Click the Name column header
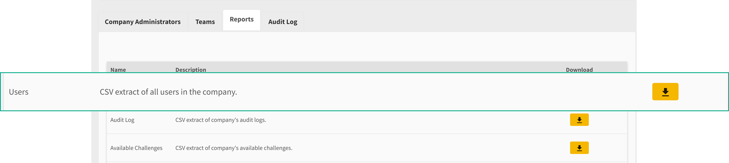This screenshot has height=163, width=729. [x=118, y=70]
